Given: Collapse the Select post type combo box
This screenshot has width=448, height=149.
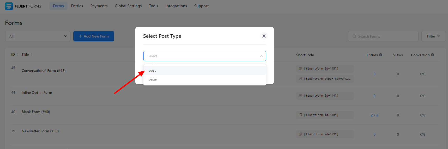Looking at the screenshot, I should coord(261,56).
